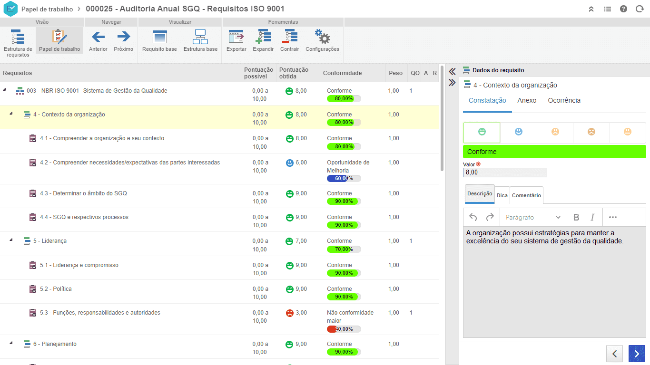Click the left double-chevron panel toggle
Viewport: 650px width, 365px height.
point(452,72)
